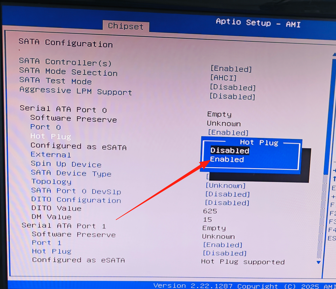
Task: Click the Serial ATA Port 0 heading
Action: pos(63,109)
